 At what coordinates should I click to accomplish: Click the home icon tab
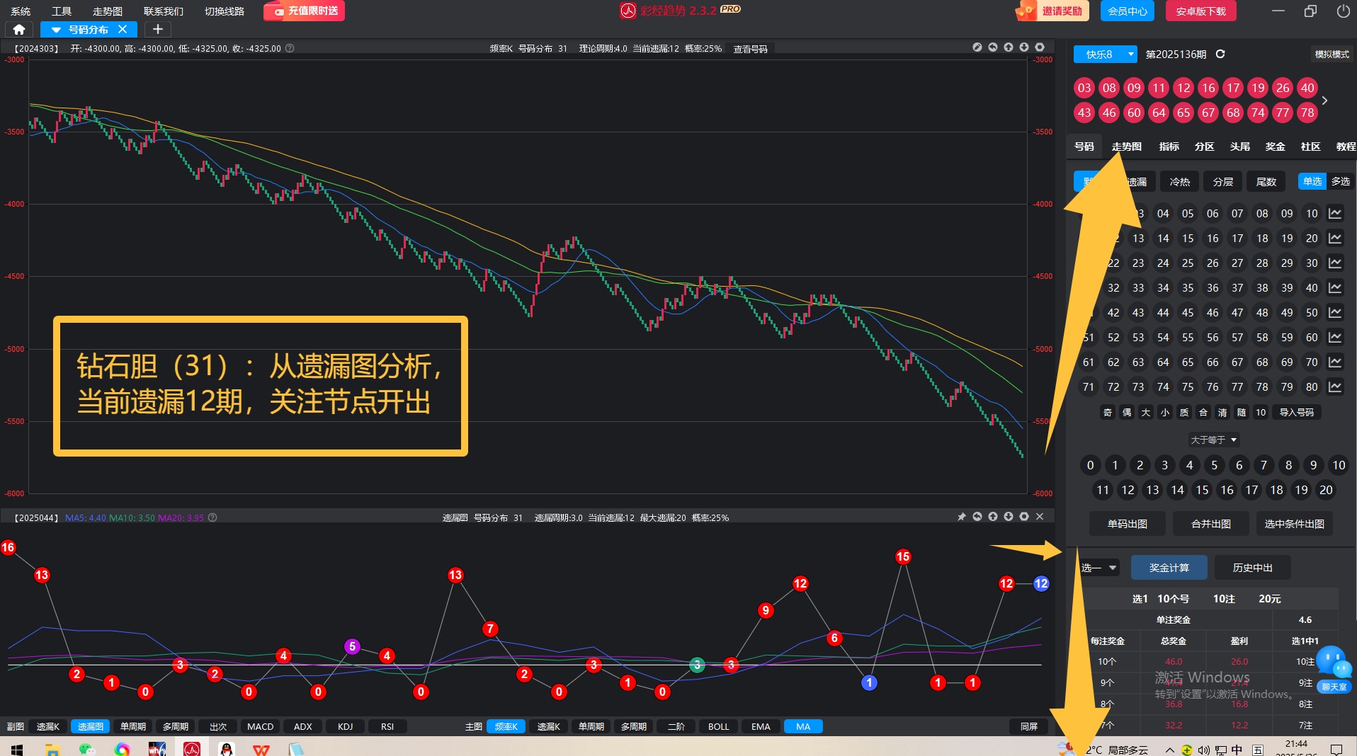point(19,29)
